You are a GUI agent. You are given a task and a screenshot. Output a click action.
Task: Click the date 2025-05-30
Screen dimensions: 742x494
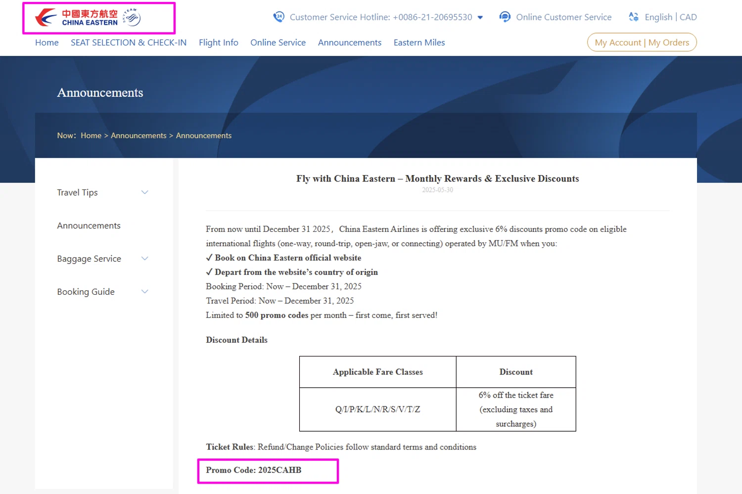coord(438,190)
